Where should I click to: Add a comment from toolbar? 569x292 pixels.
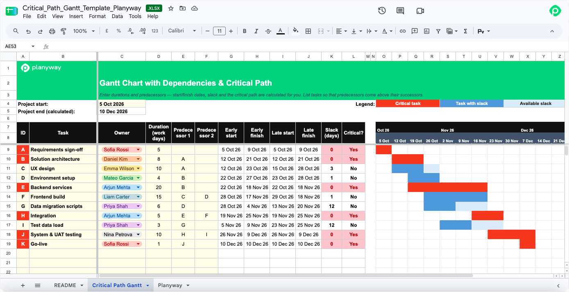pyautogui.click(x=415, y=31)
